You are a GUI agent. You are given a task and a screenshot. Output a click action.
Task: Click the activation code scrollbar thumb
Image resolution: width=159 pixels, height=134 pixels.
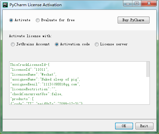click(148, 69)
